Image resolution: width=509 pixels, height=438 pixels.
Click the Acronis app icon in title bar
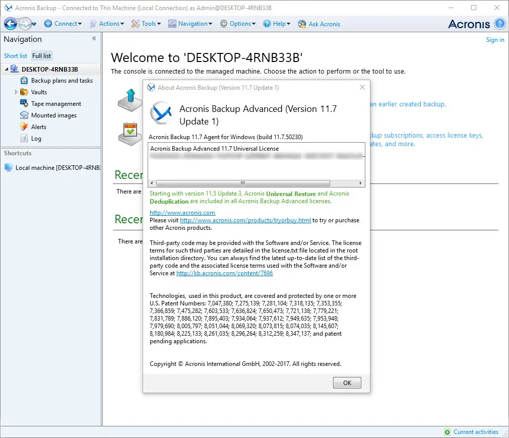coord(9,8)
